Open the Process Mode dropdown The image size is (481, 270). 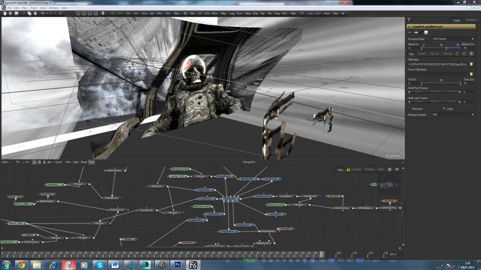point(453,39)
